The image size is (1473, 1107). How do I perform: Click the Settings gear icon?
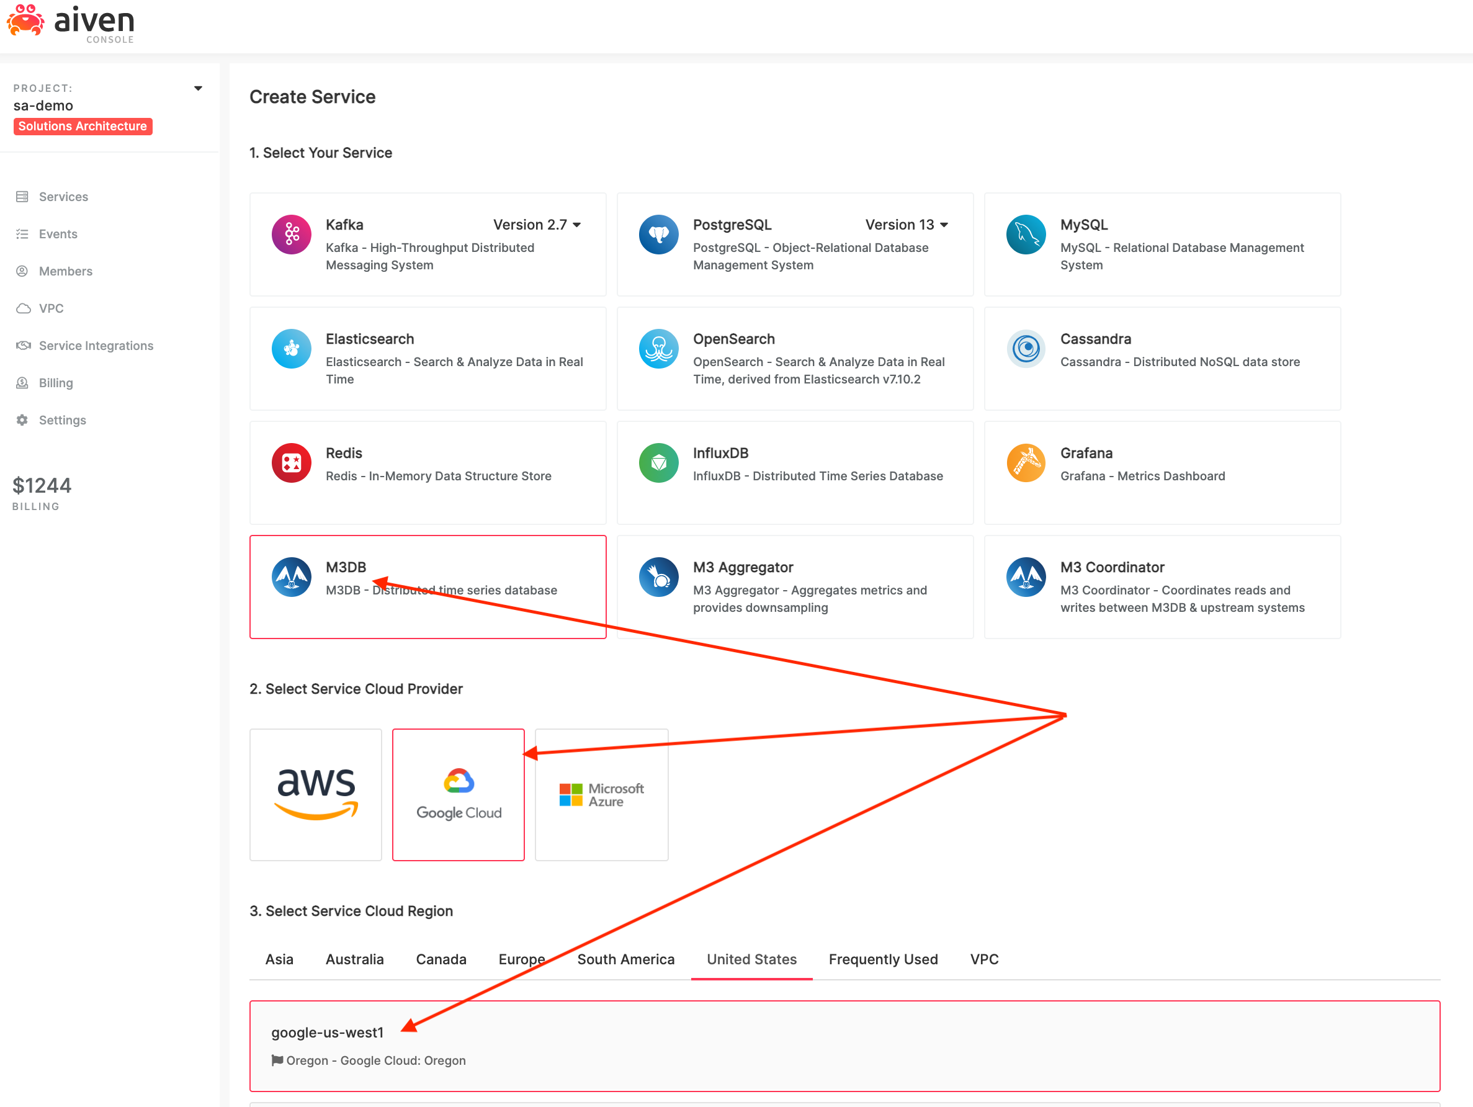point(22,420)
